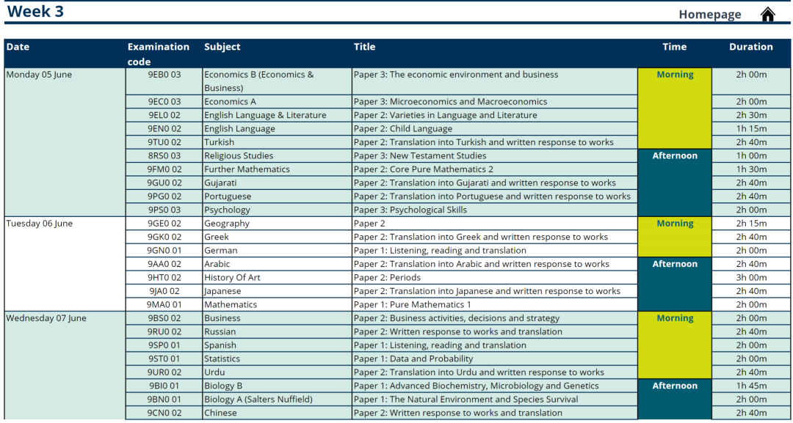Select the Monday 05 June date cell
The image size is (793, 423).
[65, 142]
